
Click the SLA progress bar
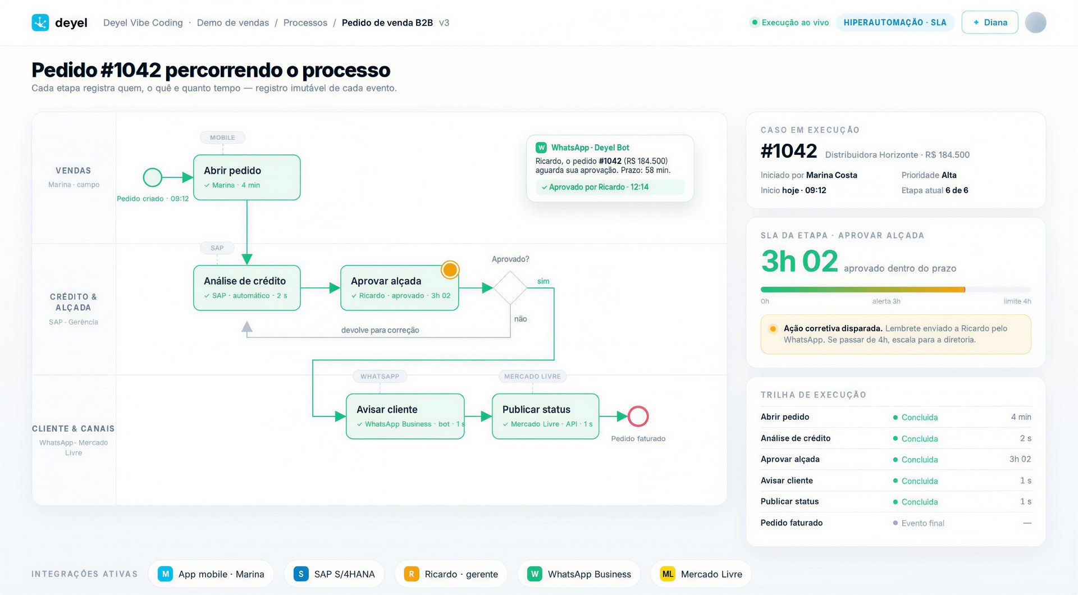click(896, 290)
